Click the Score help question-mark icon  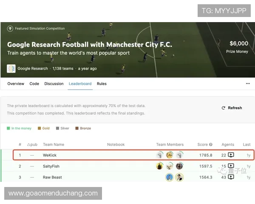[211, 144]
